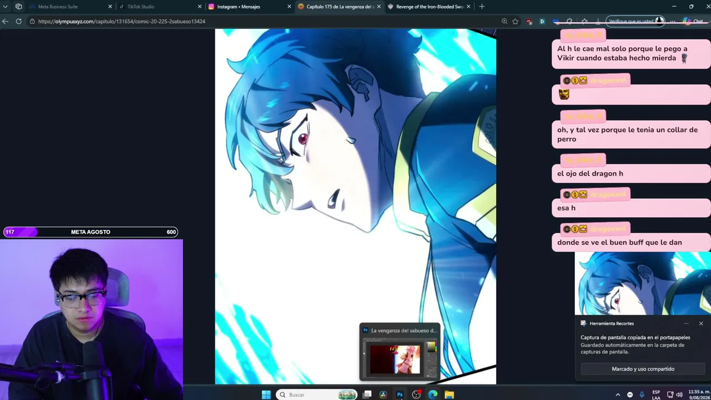The height and width of the screenshot is (400, 711).
Task: Open the captured screenshot preview in notification
Action: point(643,283)
